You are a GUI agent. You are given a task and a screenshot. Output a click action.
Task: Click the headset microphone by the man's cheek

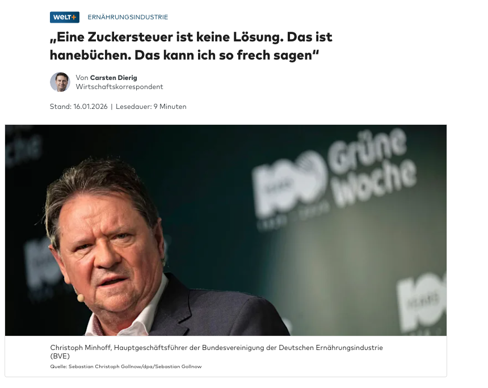coord(81,298)
